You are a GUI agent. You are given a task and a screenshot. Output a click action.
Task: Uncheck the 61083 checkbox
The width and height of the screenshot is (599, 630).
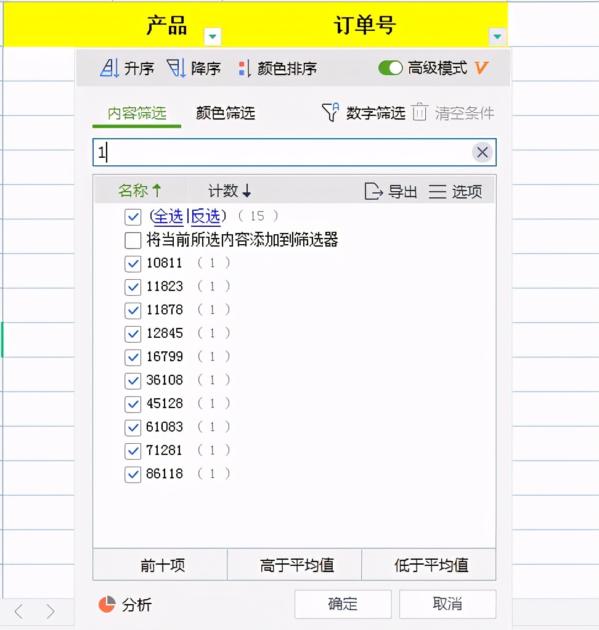point(132,428)
